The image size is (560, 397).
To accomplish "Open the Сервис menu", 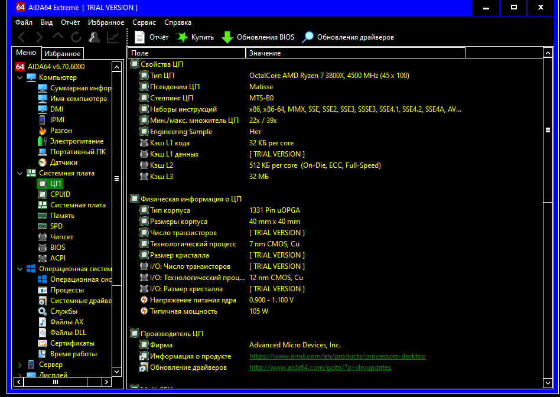I will point(144,22).
